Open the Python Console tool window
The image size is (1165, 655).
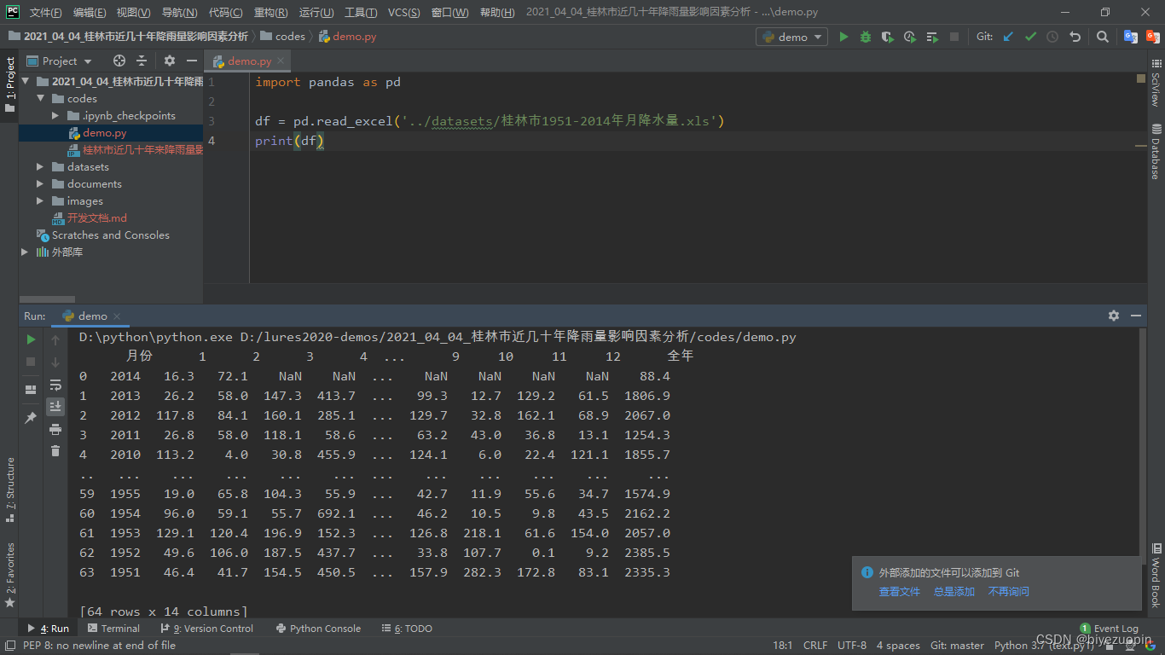point(318,629)
